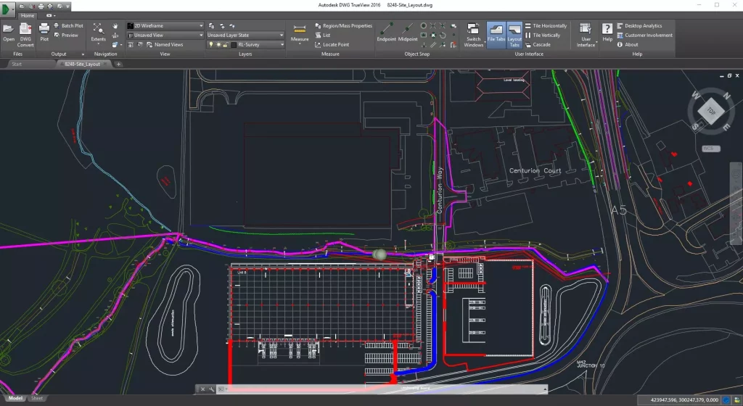Open the About dialog
Image resolution: width=743 pixels, height=406 pixels.
[x=628, y=44]
